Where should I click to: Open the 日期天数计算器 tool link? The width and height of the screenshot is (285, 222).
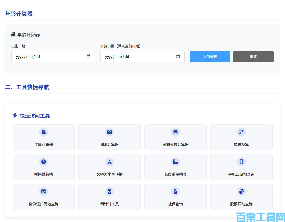pos(175,137)
